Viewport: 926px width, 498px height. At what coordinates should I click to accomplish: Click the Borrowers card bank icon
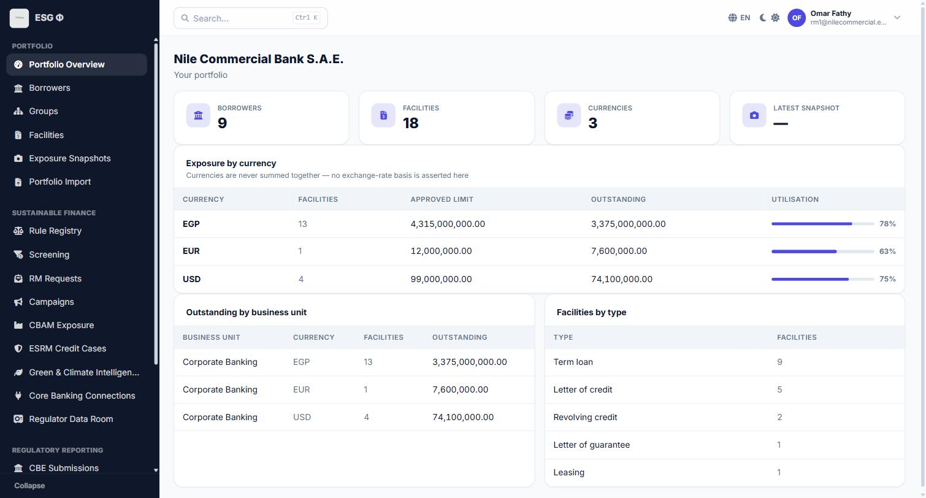click(x=198, y=115)
